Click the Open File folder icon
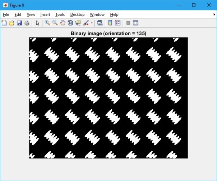217x181 pixels. tap(11, 23)
